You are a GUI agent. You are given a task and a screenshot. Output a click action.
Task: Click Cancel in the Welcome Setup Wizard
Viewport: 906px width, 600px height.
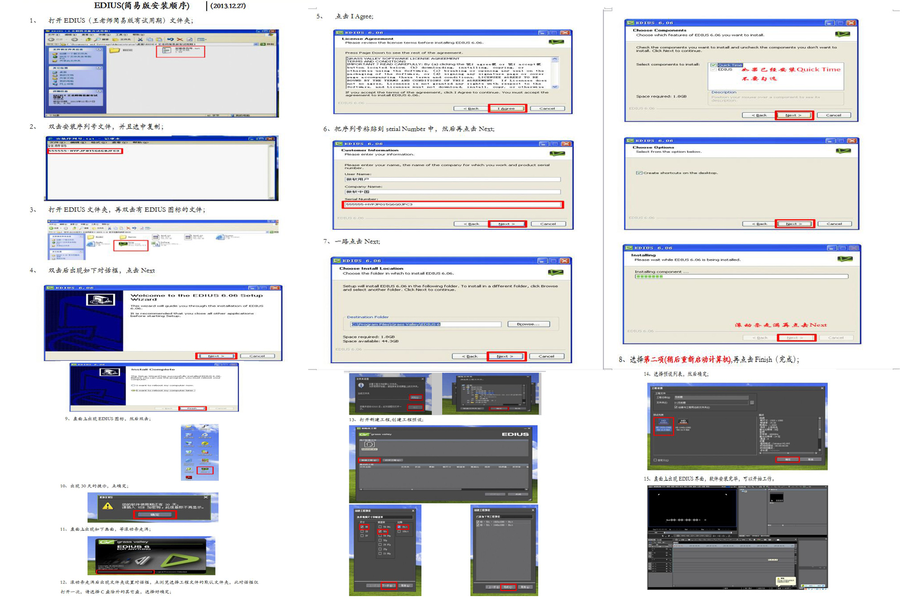click(x=257, y=356)
